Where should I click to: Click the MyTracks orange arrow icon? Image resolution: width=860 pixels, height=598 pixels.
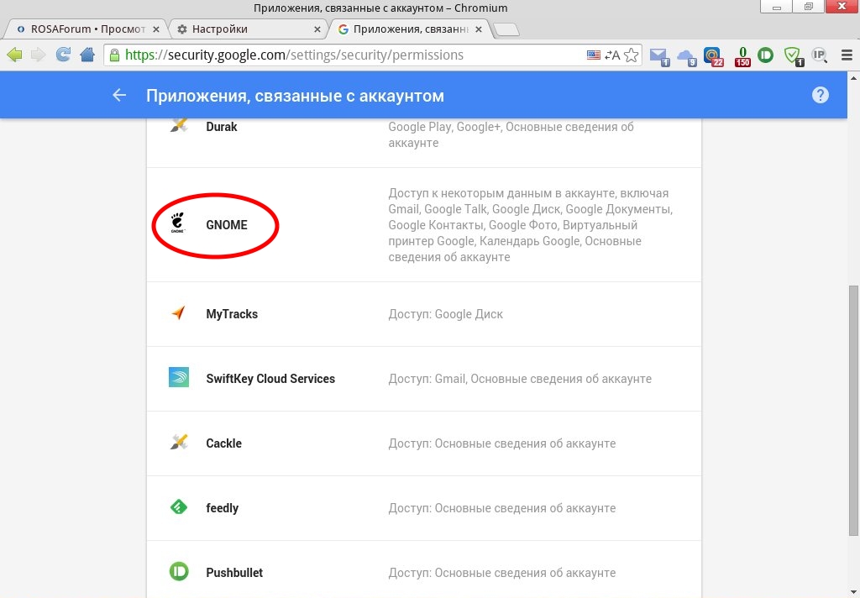(178, 313)
